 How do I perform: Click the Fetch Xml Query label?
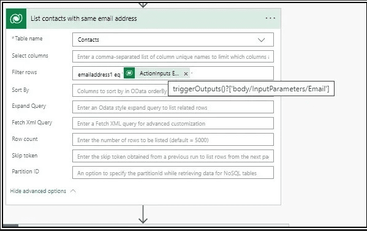[32, 123]
